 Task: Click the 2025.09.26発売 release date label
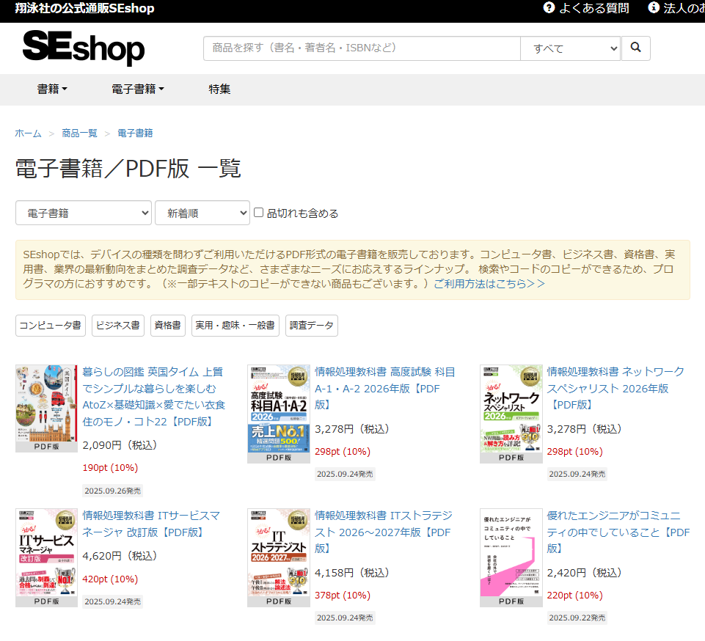click(x=113, y=491)
